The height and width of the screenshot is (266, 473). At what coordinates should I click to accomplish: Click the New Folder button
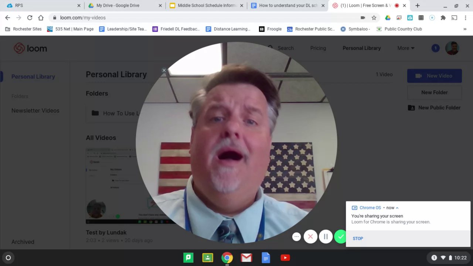[x=435, y=92]
